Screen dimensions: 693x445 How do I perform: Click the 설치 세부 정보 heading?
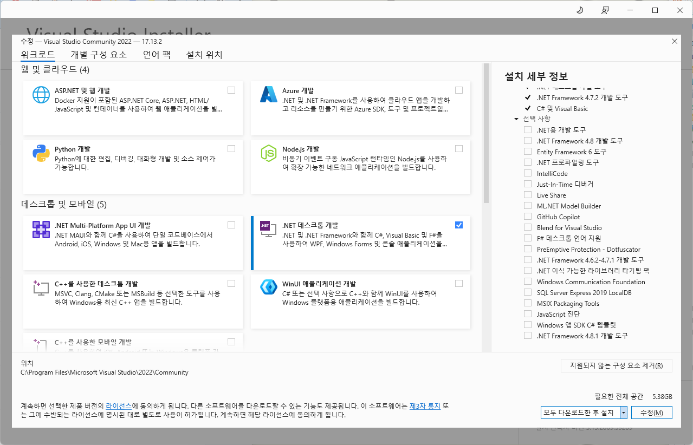pyautogui.click(x=536, y=76)
